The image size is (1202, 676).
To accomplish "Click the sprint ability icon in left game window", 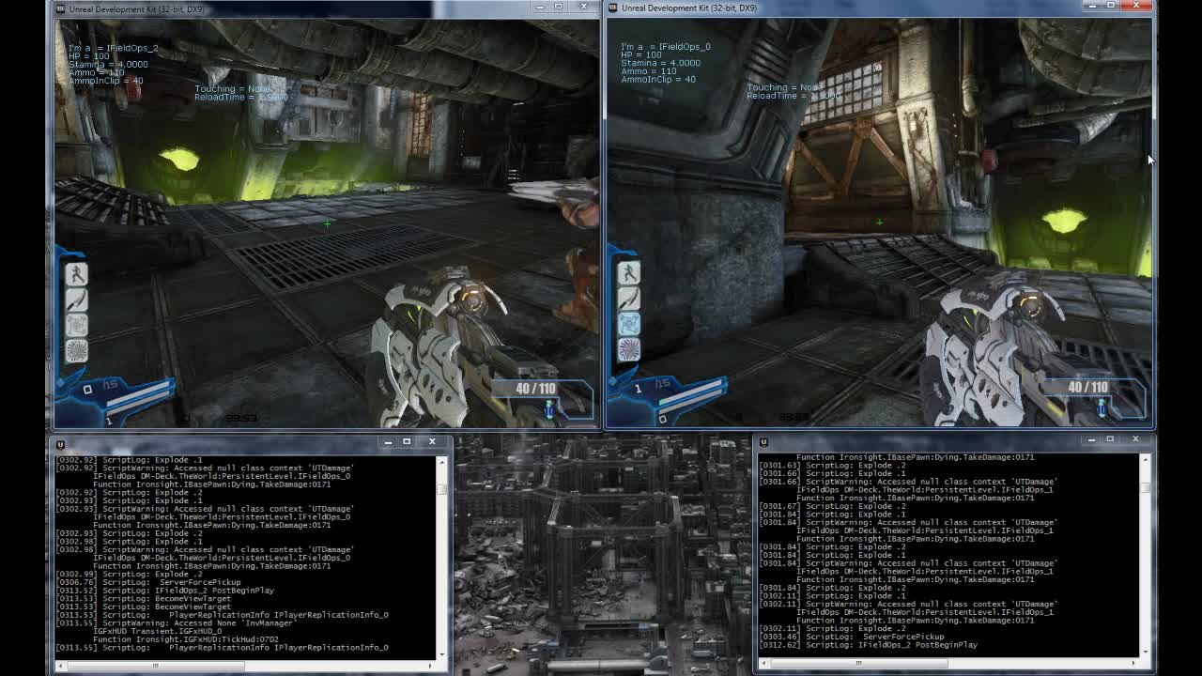I will 76,273.
